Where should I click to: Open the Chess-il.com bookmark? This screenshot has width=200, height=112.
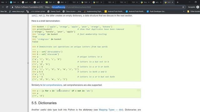(72, 12)
